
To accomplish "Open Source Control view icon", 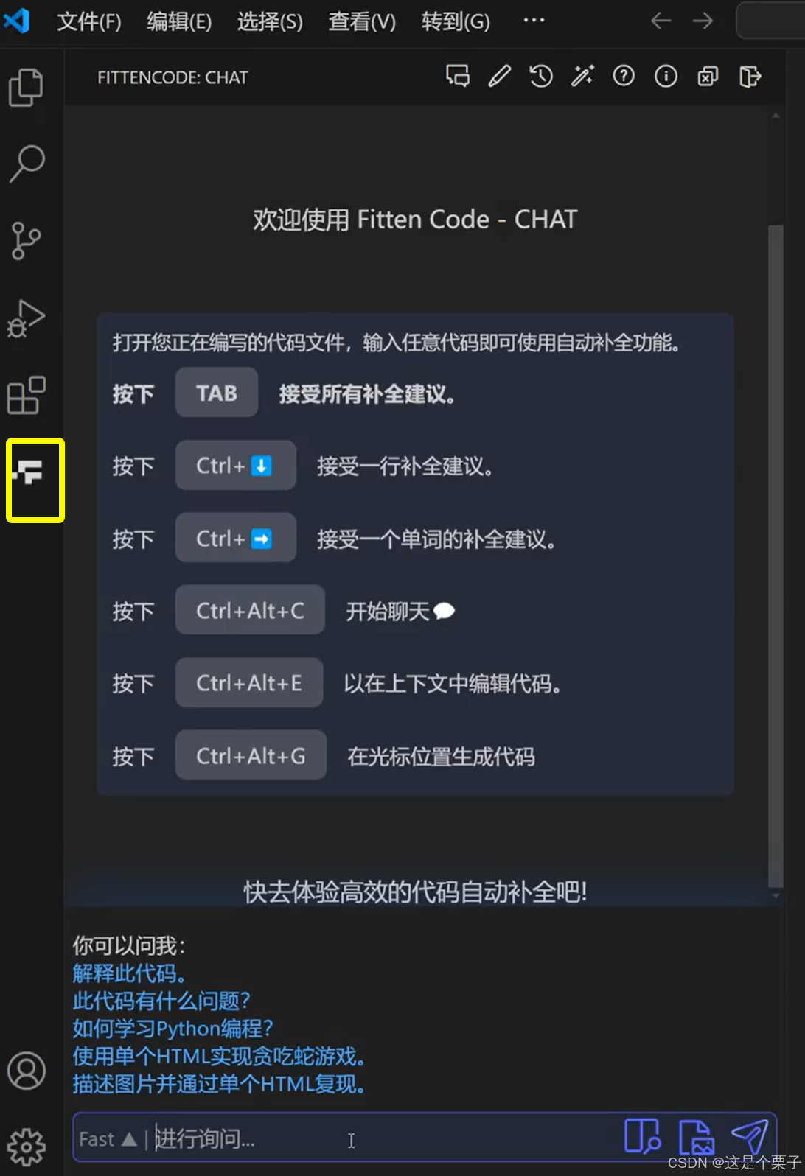I will [27, 241].
